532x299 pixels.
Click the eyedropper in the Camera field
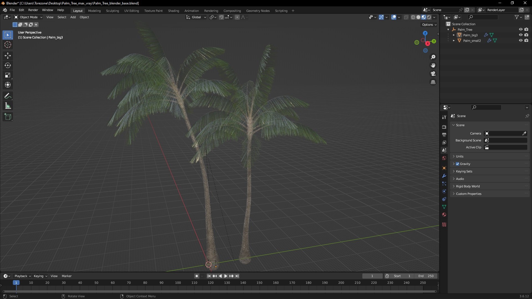click(x=524, y=133)
